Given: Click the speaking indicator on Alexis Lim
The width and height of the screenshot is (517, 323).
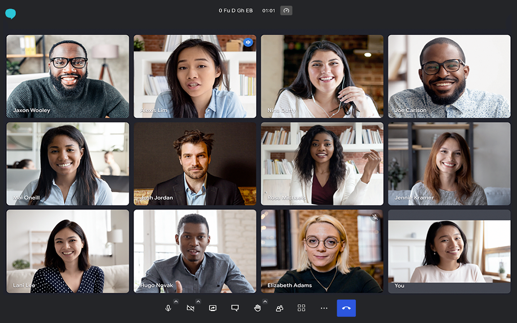Looking at the screenshot, I should pyautogui.click(x=248, y=42).
